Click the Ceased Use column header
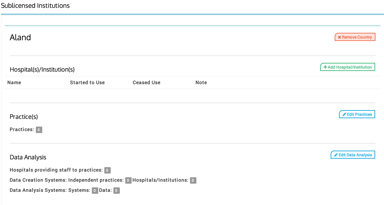 pos(146,83)
